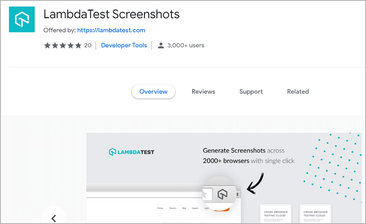Click the bookmark star in promo browser bar

point(205,194)
